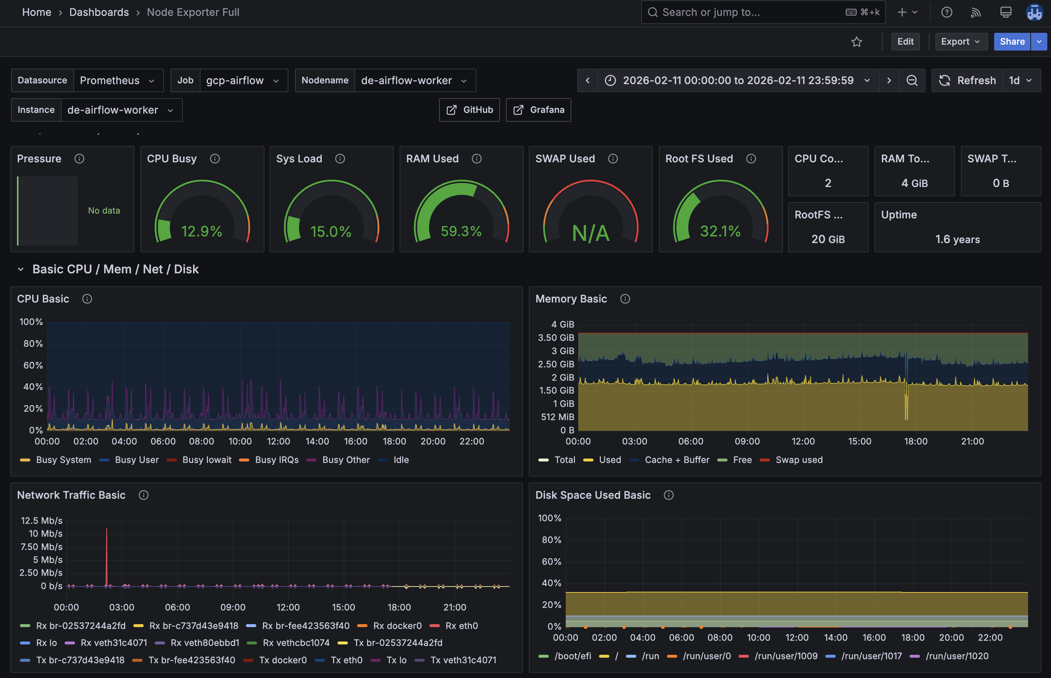Click the Edit button
The image size is (1051, 678).
click(905, 42)
